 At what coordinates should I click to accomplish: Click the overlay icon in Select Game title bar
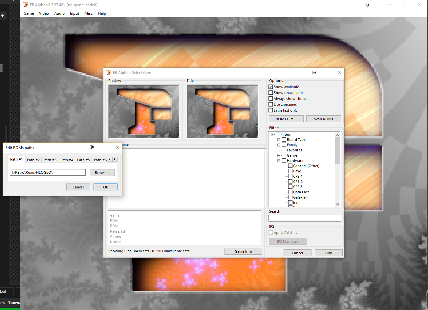tap(314, 72)
